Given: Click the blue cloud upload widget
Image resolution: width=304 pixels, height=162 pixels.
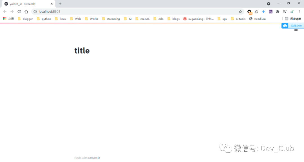Looking at the screenshot, I should (292, 26).
